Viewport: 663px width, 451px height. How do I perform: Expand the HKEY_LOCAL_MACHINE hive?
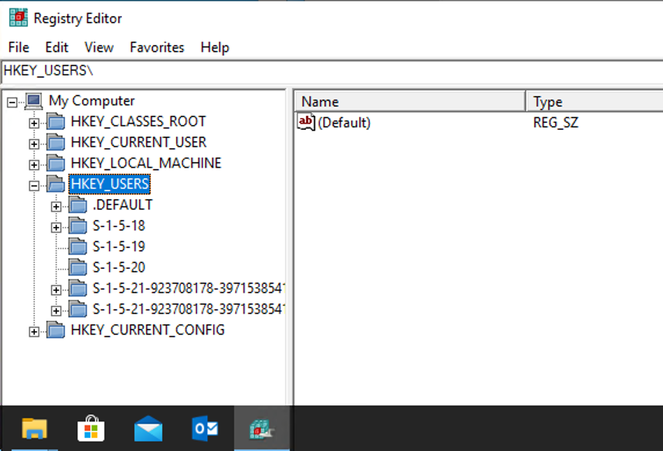tap(34, 164)
